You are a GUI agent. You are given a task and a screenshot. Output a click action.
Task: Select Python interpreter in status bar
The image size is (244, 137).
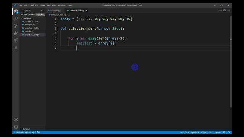pos(22,132)
